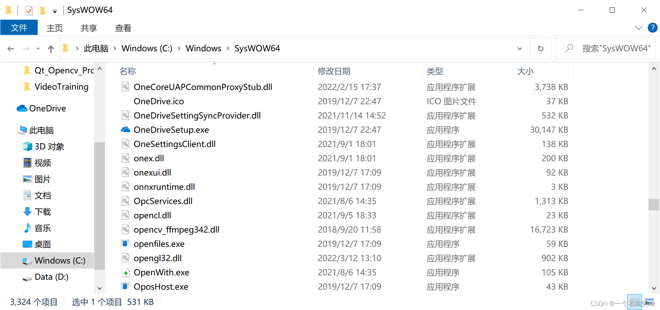Click the opengl32.dll file icon
This screenshot has width=660, height=310.
point(126,258)
